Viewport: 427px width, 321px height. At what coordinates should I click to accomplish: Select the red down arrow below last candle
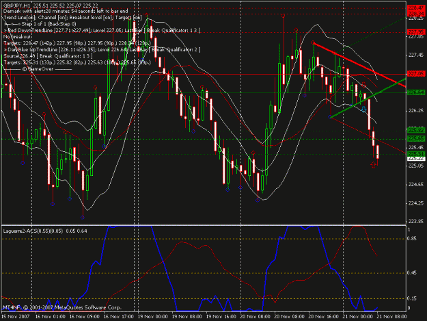pos(373,165)
